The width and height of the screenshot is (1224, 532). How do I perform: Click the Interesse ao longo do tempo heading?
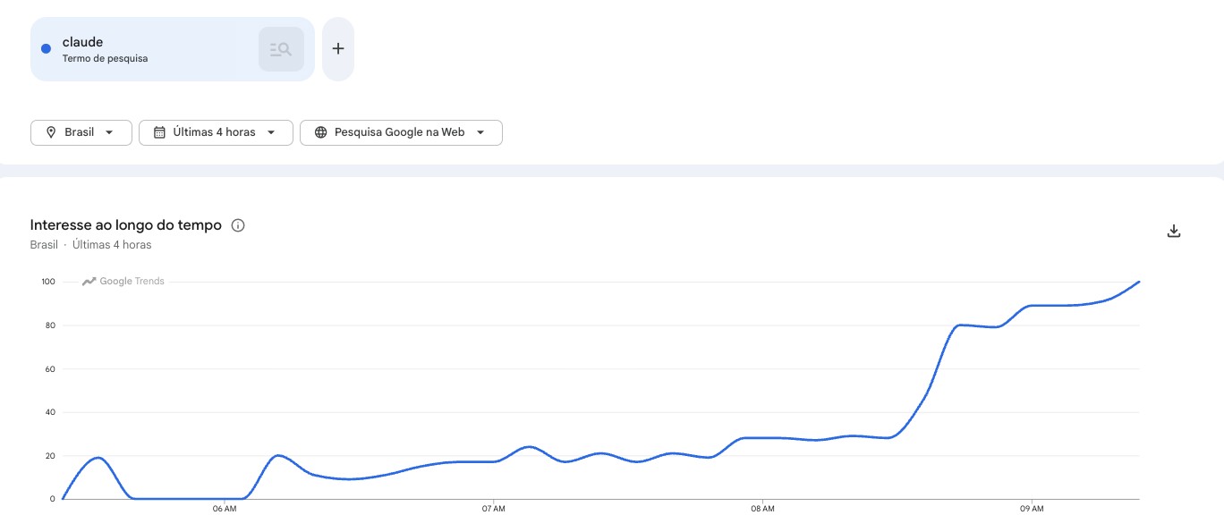125,225
